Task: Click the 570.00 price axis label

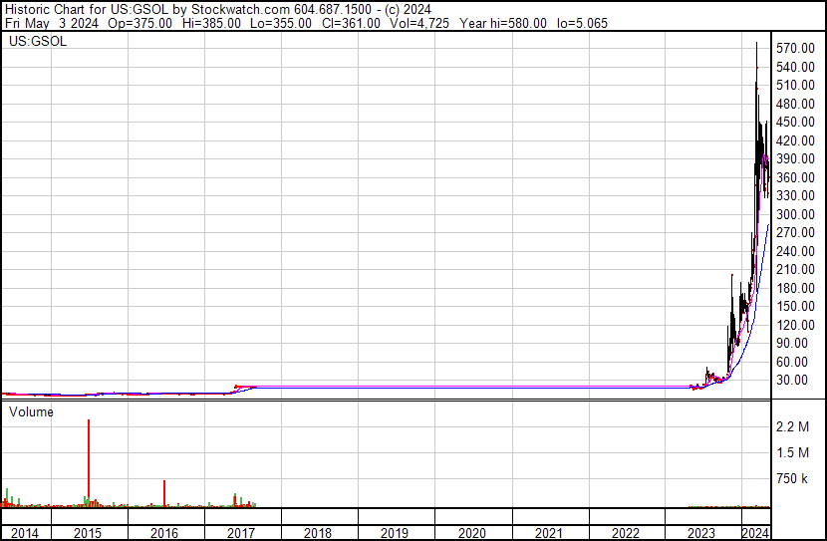Action: [x=795, y=49]
